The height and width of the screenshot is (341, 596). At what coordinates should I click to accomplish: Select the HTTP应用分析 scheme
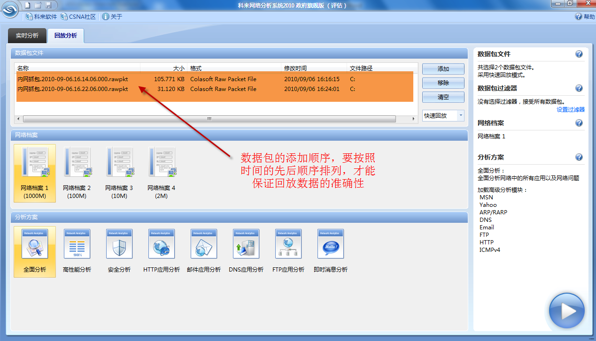(162, 252)
